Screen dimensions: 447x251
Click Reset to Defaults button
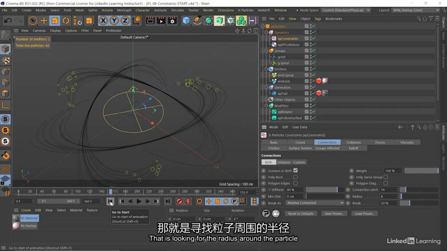300,214
